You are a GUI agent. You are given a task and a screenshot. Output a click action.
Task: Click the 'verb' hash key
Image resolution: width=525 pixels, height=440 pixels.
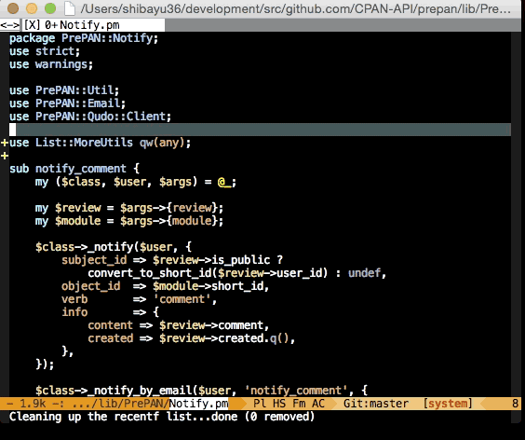(74, 299)
